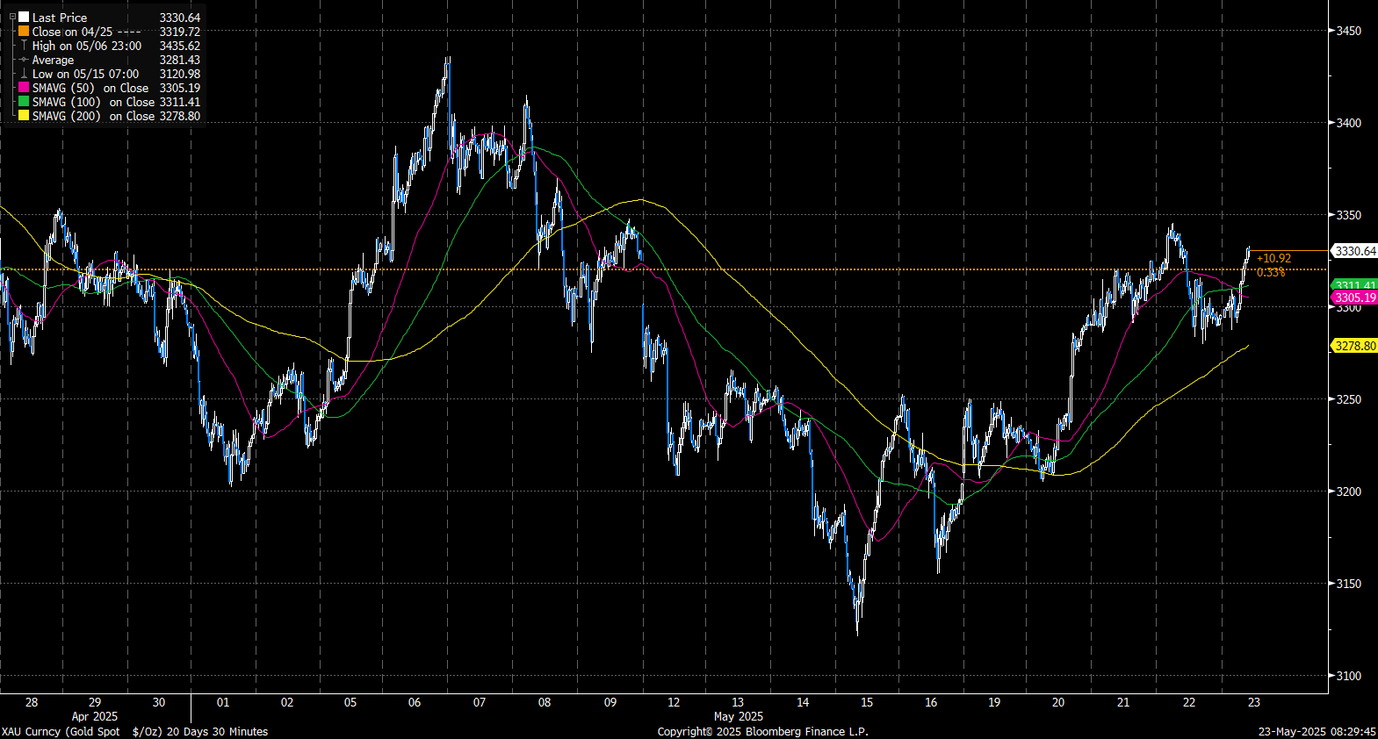Select the green 3311.41 axis price tag
This screenshot has height=739, width=1378.
point(1355,285)
